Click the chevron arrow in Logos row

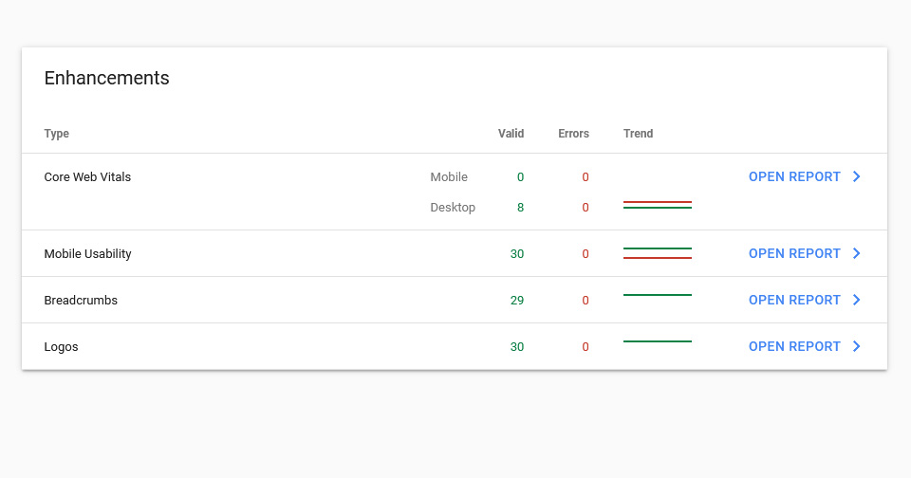tap(856, 346)
